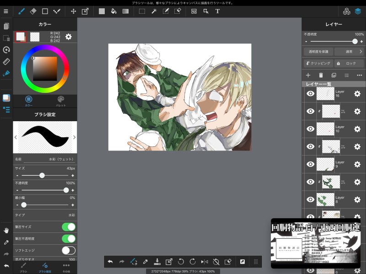The image size is (366, 274).
Task: Select the Eraser tool
Action: [33, 11]
